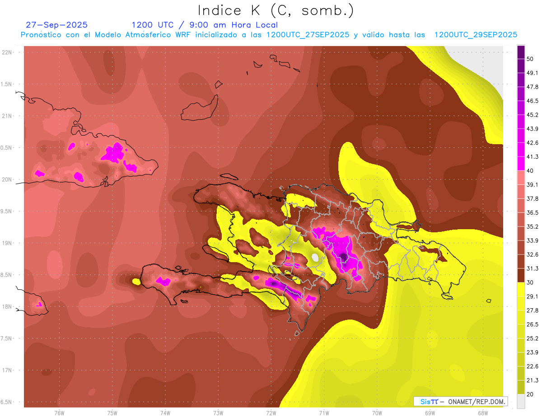The height and width of the screenshot is (419, 542).
Task: Click the grey swatch below the 20 label
Action: (x=521, y=401)
